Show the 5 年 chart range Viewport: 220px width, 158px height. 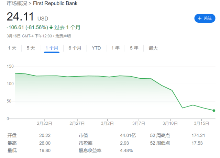pyautogui.click(x=134, y=48)
